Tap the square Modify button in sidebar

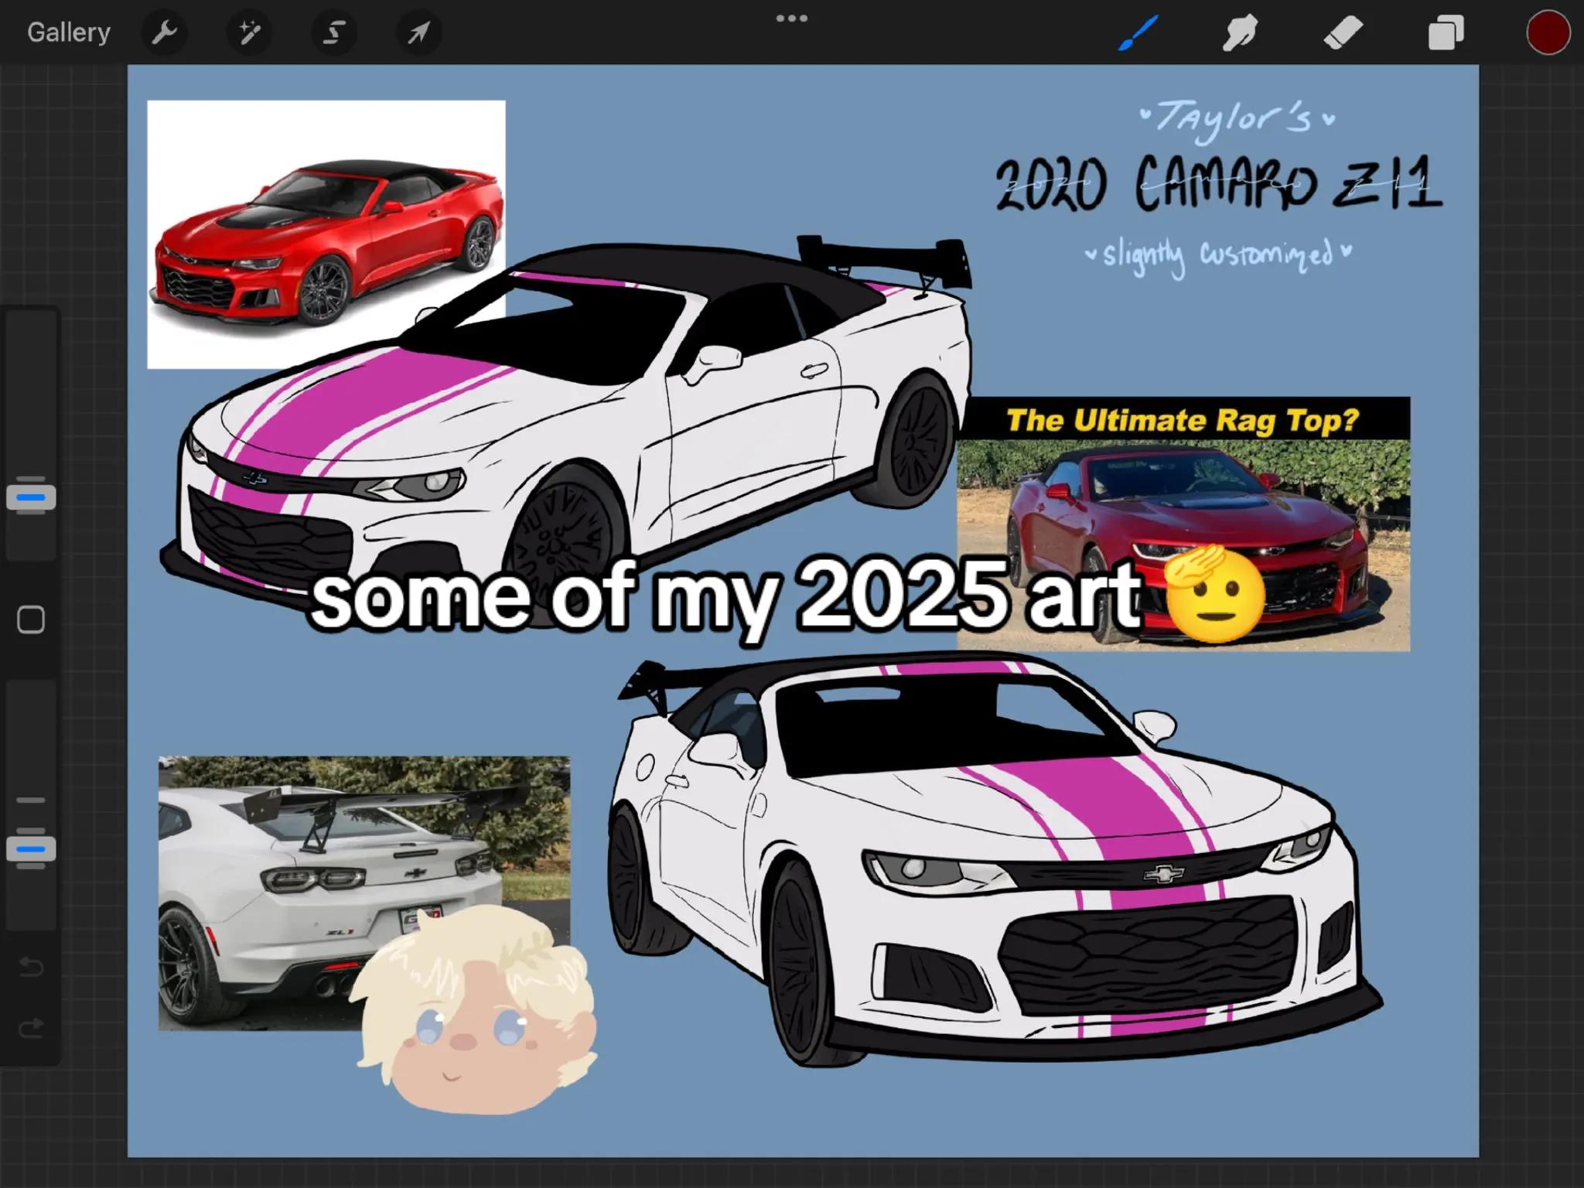31,620
